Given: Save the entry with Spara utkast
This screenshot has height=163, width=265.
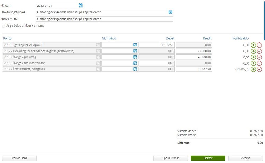Looking at the screenshot, I should pos(170,158).
